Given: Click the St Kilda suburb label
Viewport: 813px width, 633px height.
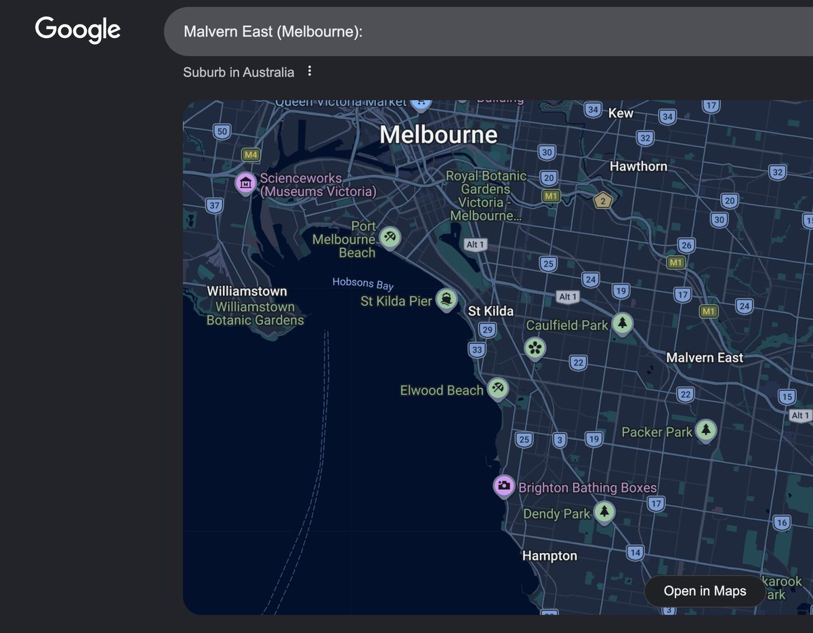Looking at the screenshot, I should pos(491,311).
